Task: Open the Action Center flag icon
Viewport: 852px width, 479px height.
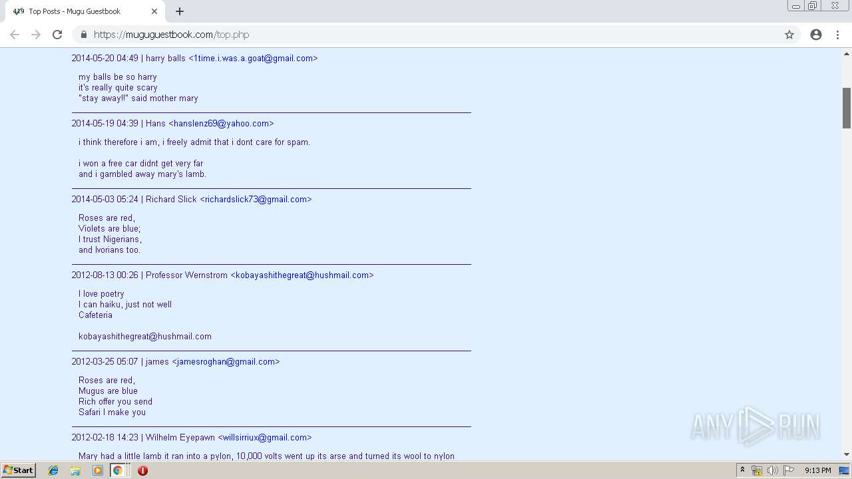Action: 789,470
